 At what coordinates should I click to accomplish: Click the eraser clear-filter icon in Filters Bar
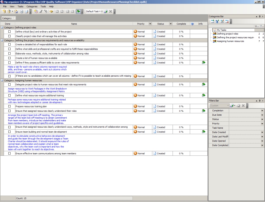(238, 106)
